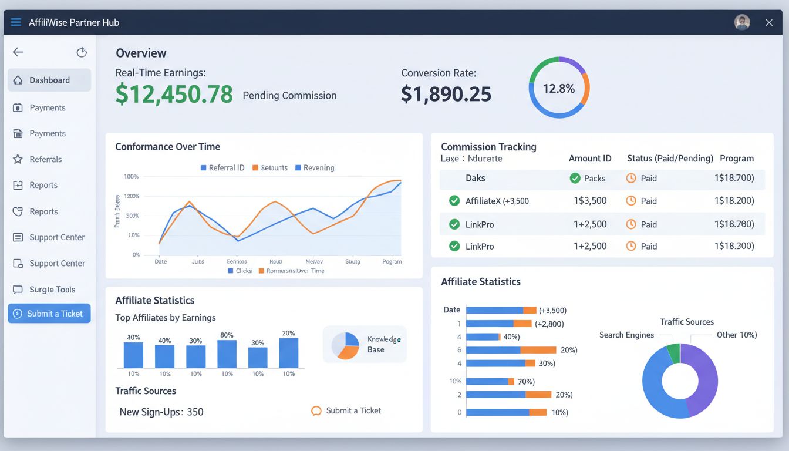Viewport: 789px width, 451px height.
Task: Toggle the green check next to LinkPro
Action: click(454, 224)
